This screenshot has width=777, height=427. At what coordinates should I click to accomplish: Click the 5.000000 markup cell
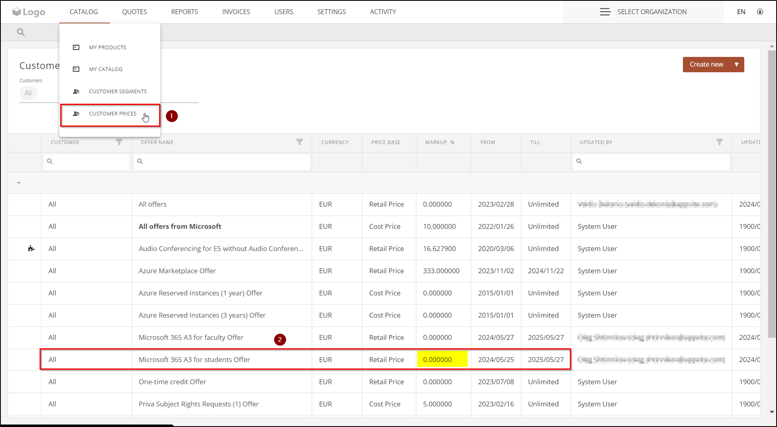(437, 404)
